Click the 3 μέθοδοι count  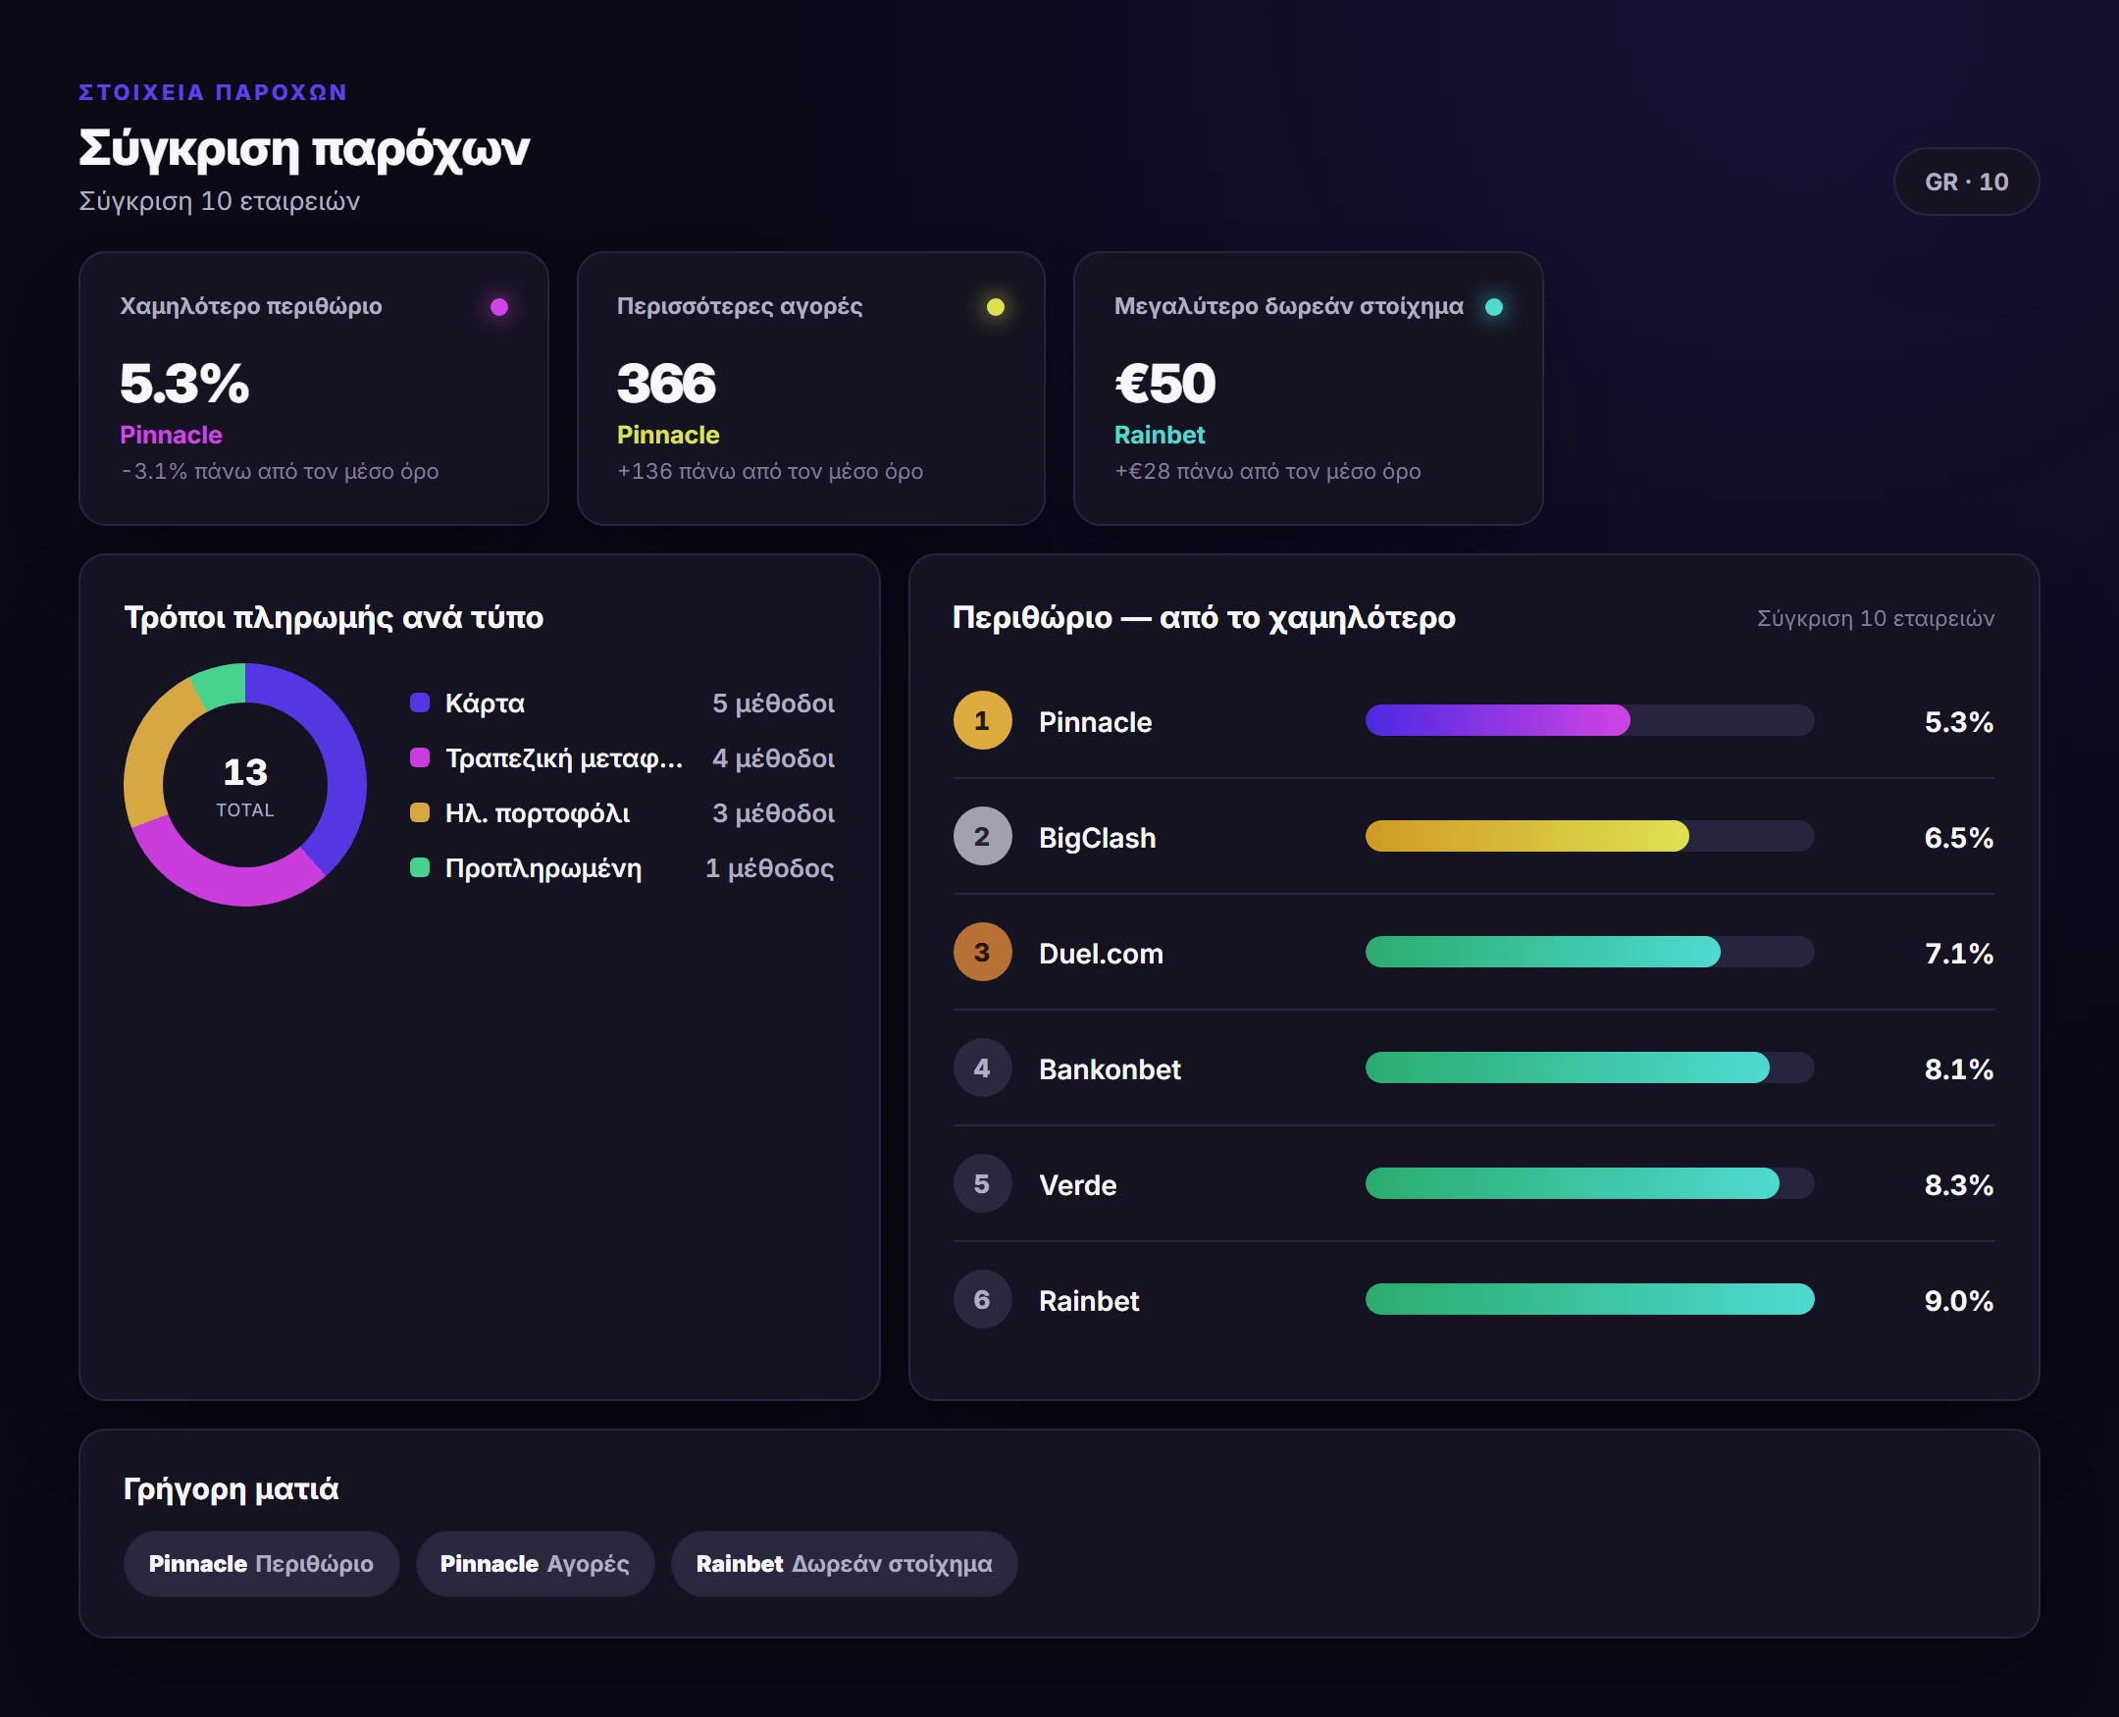(x=773, y=813)
